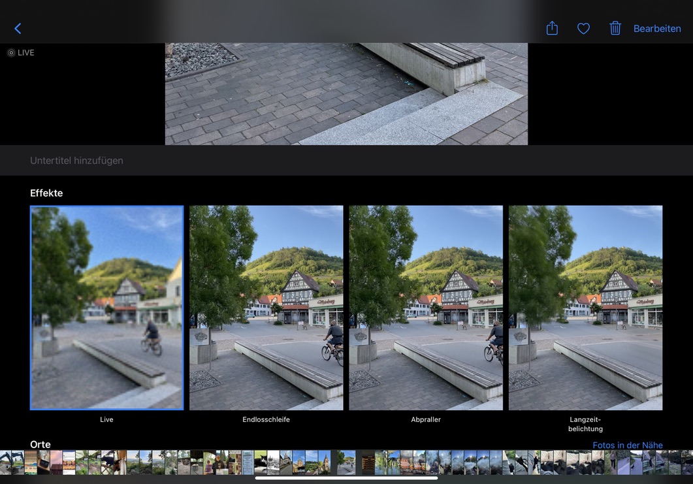Click the Live effect label
Screen dimensions: 693x484
(x=106, y=419)
